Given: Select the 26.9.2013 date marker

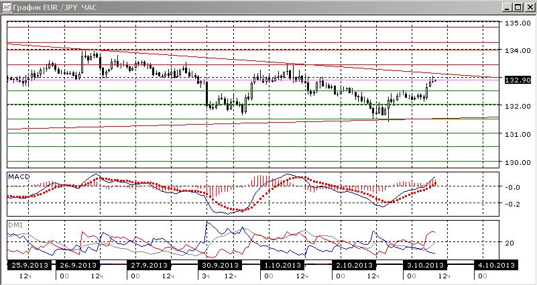Looking at the screenshot, I should pyautogui.click(x=78, y=265).
